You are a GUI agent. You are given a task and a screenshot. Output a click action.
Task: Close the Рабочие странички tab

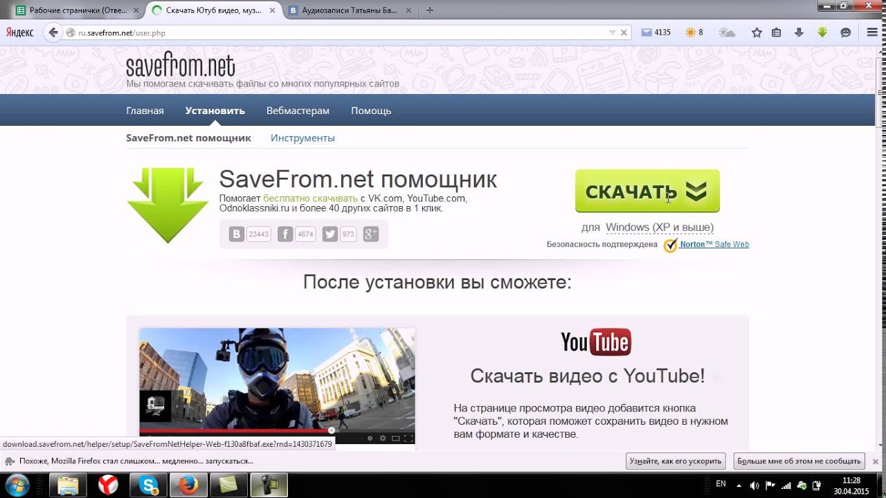click(136, 10)
